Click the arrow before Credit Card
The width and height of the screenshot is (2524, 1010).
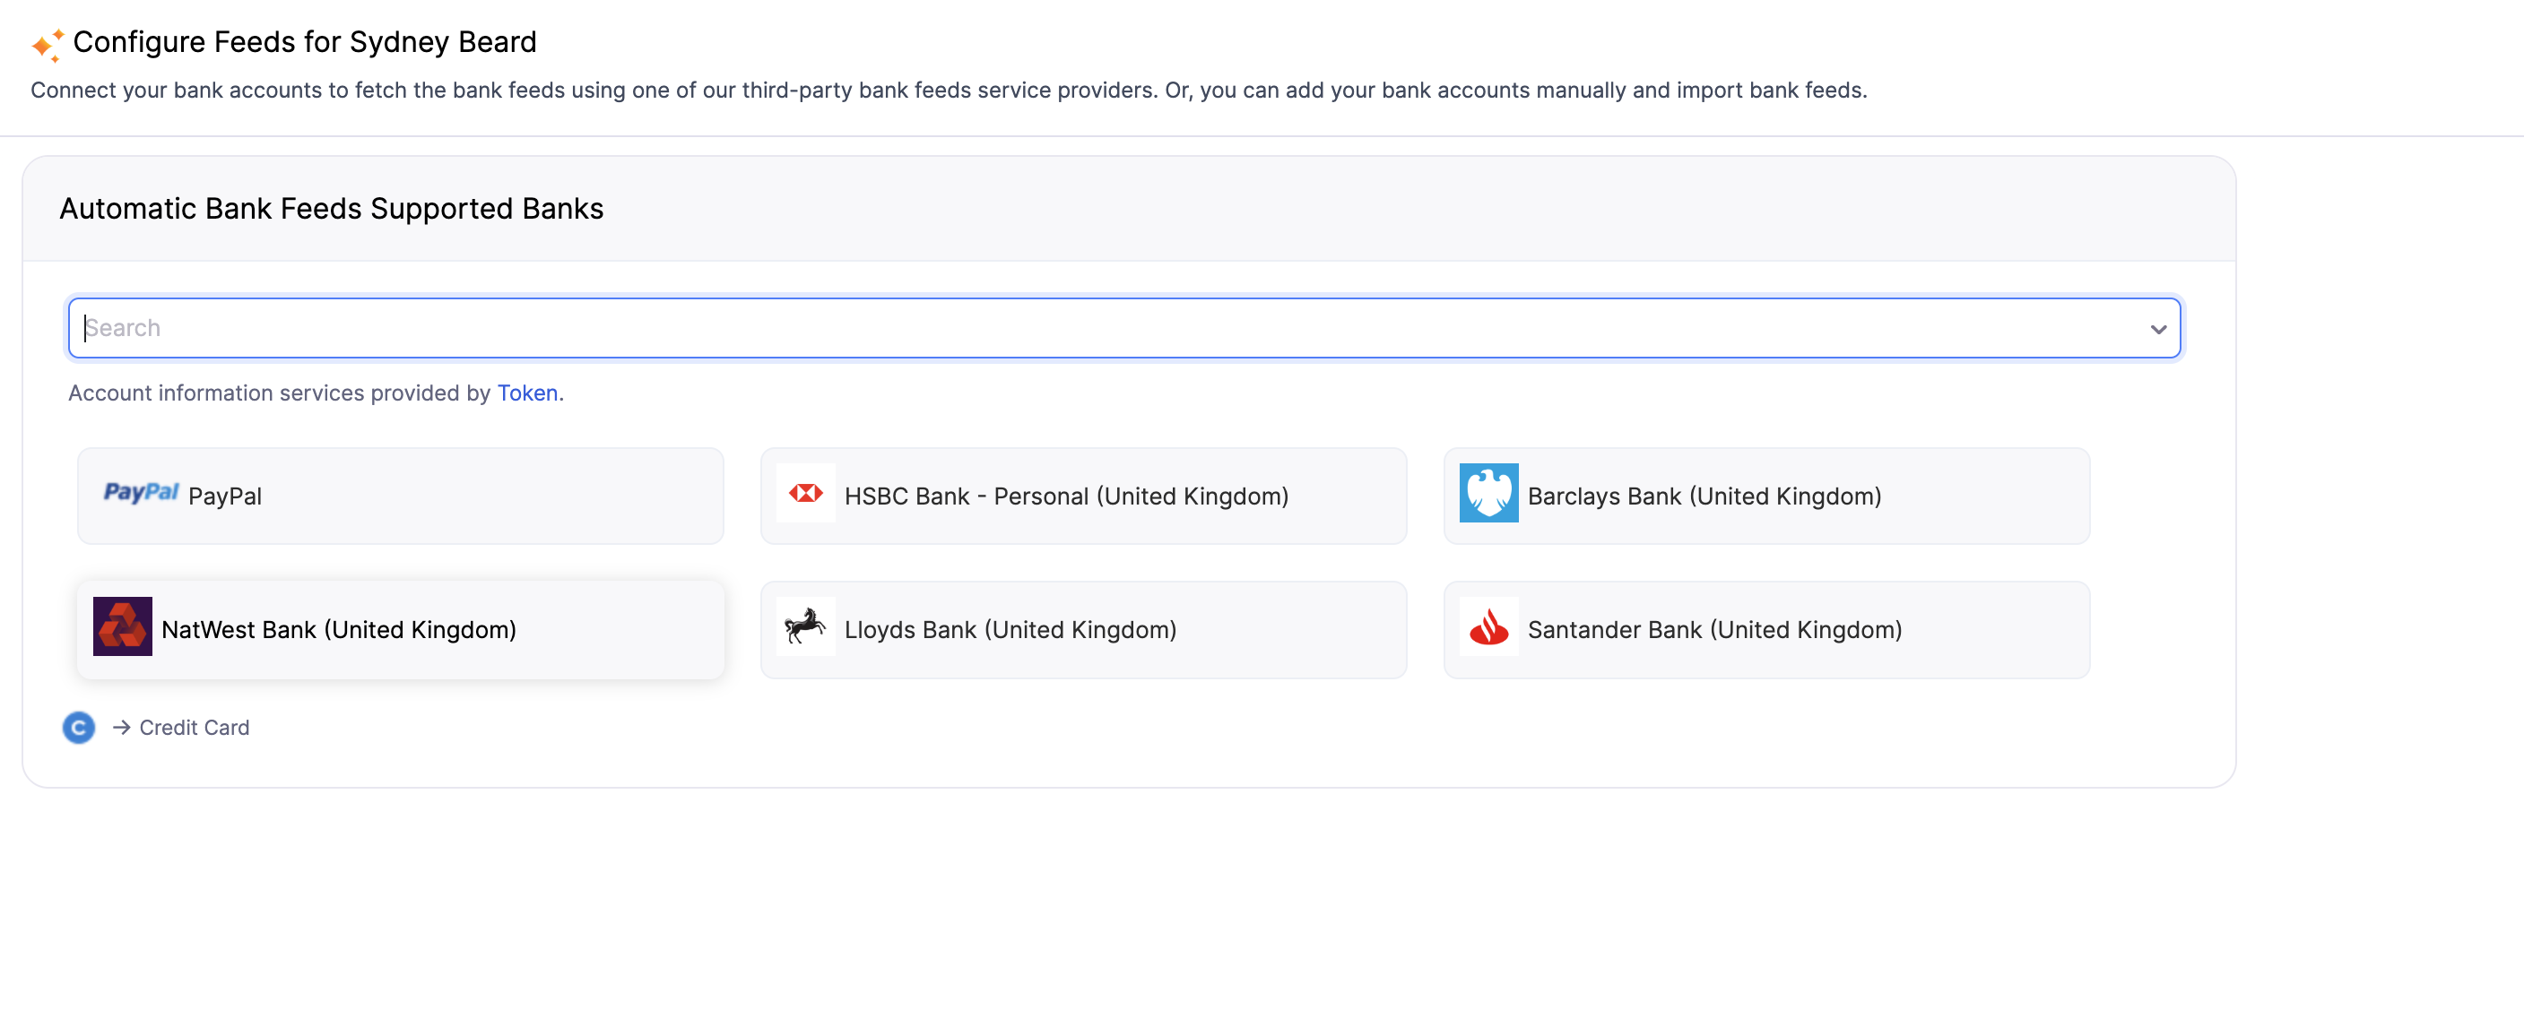122,728
